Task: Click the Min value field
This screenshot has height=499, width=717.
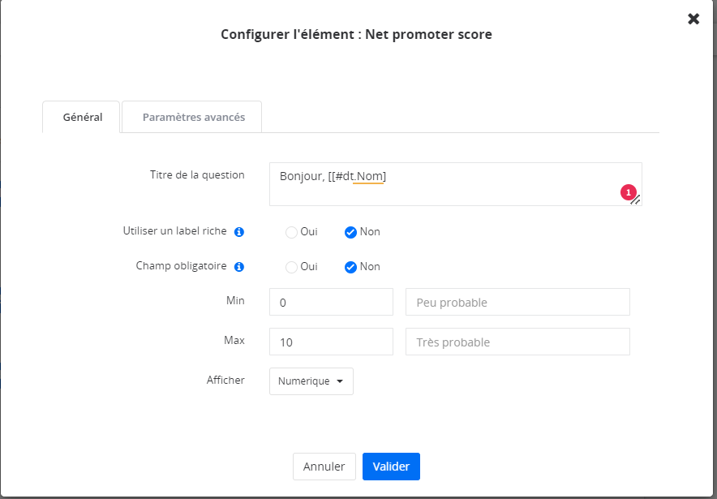Action: tap(331, 302)
